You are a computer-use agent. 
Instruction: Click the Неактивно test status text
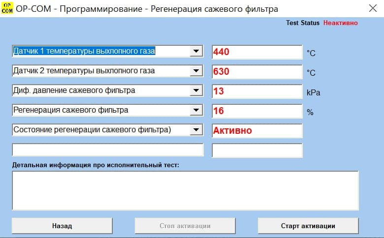pos(340,23)
